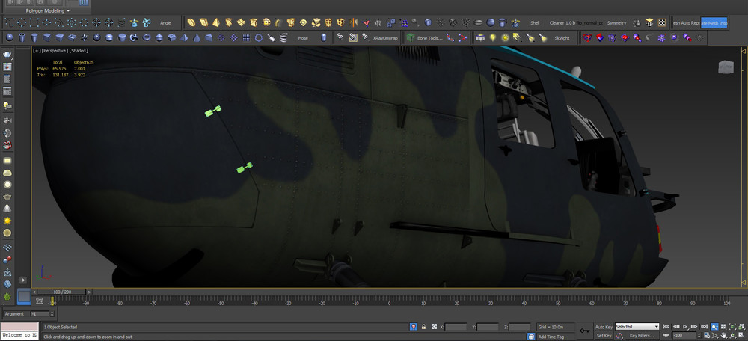Click the Key Filters... button
This screenshot has width=748, height=341.
[642, 337]
